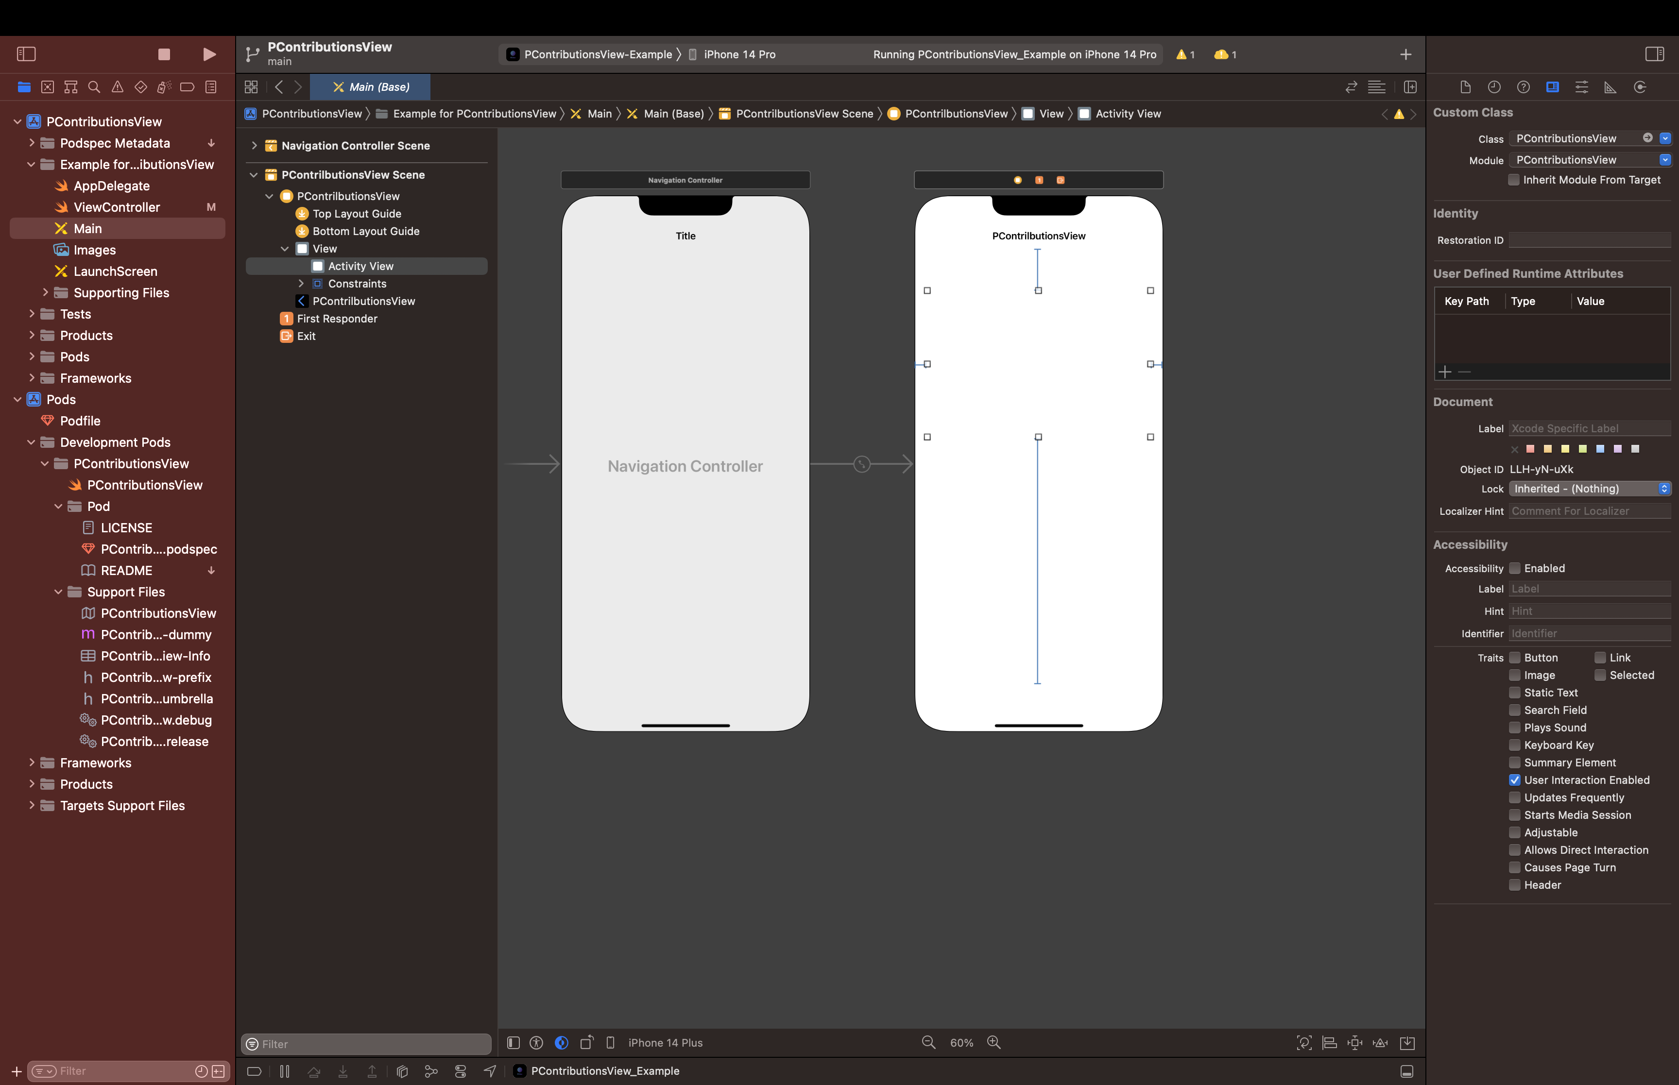Uncheck User Interaction Enabled

[x=1515, y=780]
